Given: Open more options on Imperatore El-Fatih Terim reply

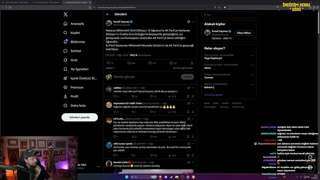Looking at the screenshot, I should click(193, 103).
